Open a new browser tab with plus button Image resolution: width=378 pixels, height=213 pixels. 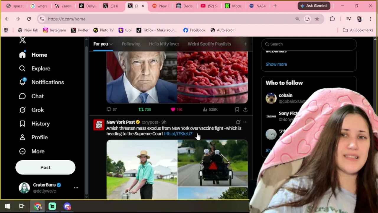pos(275,6)
